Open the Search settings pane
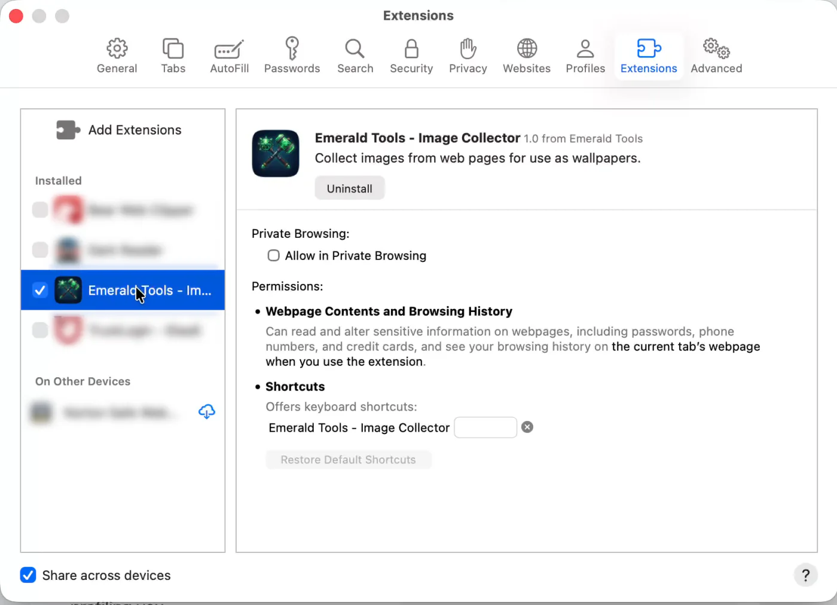Image resolution: width=837 pixels, height=605 pixels. tap(355, 56)
